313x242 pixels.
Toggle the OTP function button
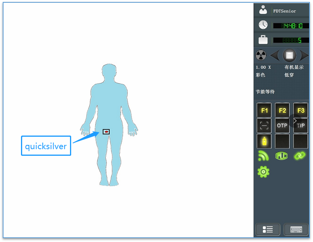click(x=282, y=125)
